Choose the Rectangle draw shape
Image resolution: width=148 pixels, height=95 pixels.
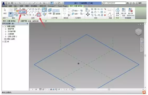pos(30,9)
